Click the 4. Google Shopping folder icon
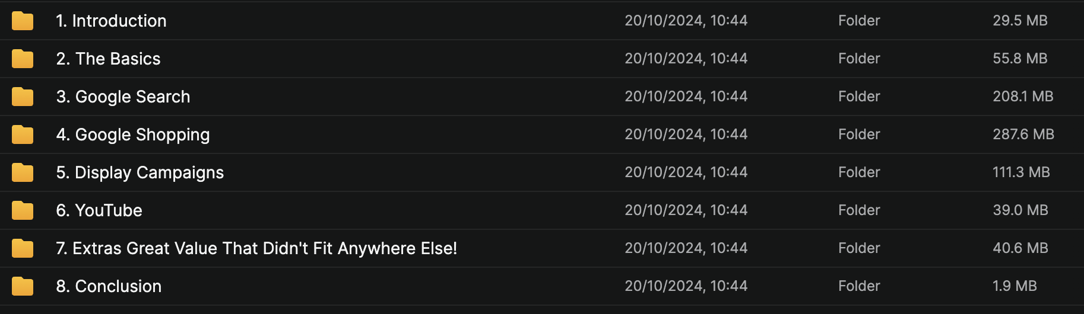This screenshot has height=314, width=1084. point(23,134)
